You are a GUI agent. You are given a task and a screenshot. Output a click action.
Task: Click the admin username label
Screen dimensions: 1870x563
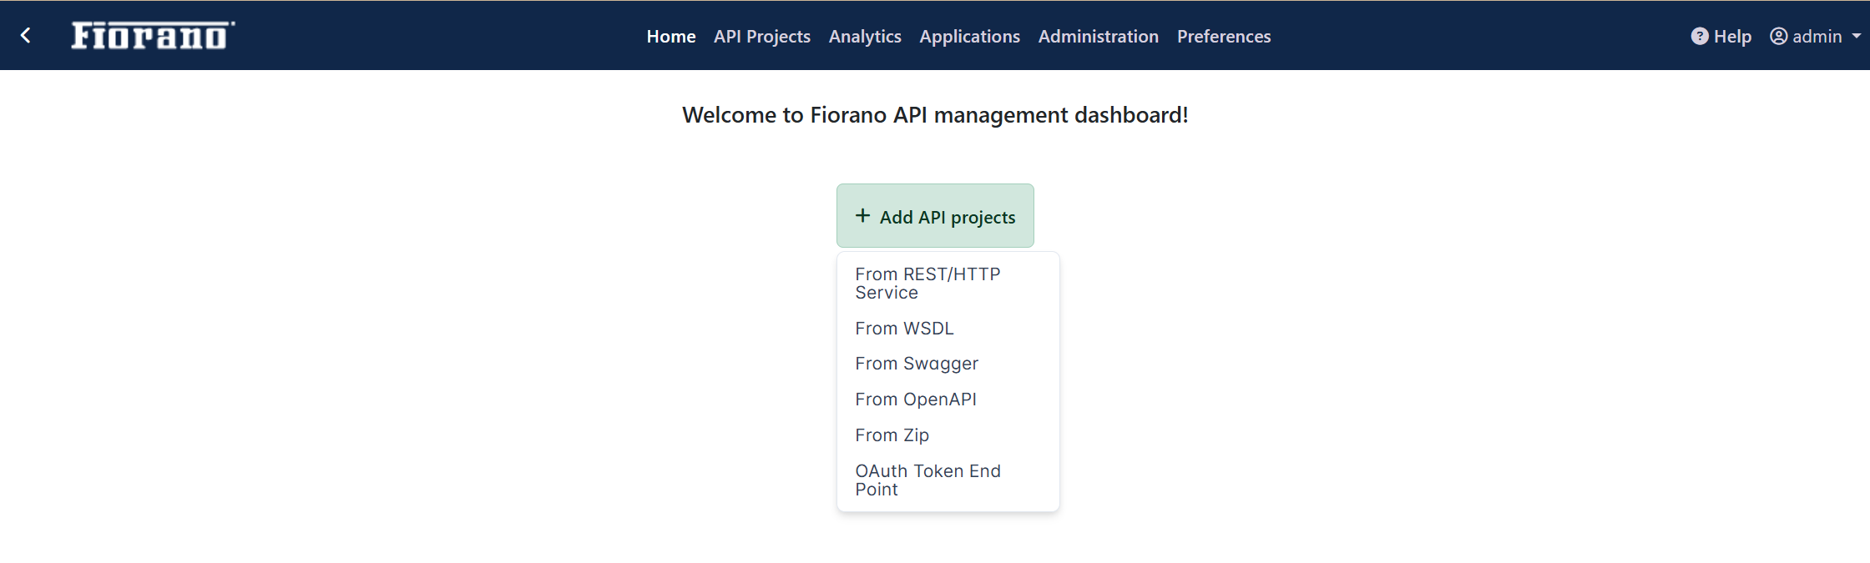coord(1817,37)
